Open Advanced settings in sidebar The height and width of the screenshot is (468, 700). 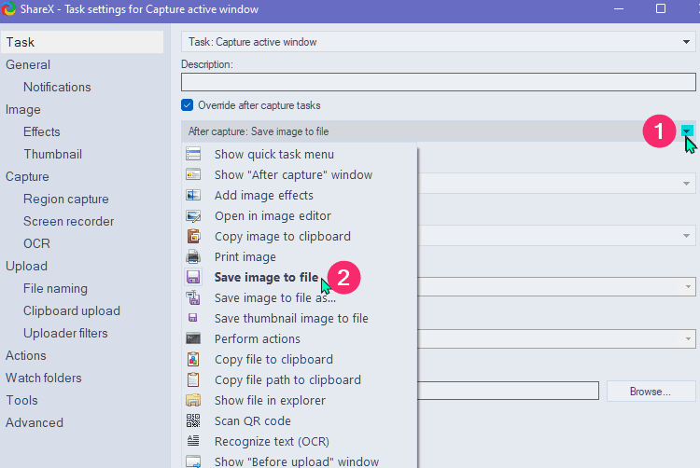coord(35,422)
